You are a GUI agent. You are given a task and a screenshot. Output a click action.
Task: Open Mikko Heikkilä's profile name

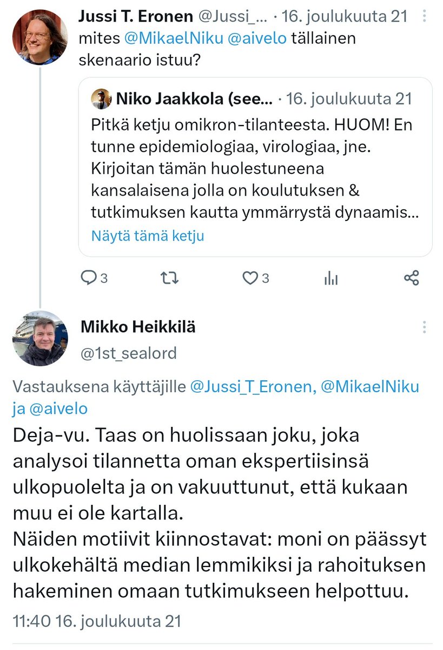click(x=138, y=327)
